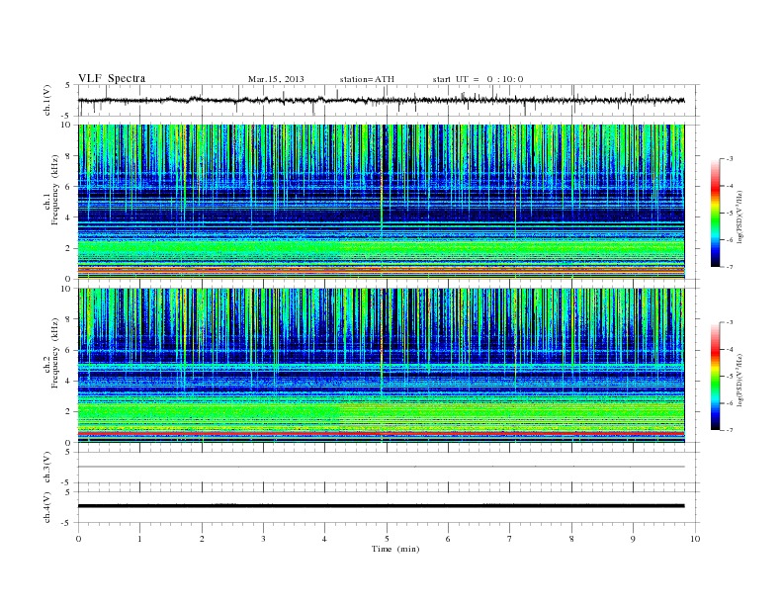Image resolution: width=783 pixels, height=605 pixels.
Task: Click the ch.2 Frequency (kHz) axis label
Action: pos(51,353)
